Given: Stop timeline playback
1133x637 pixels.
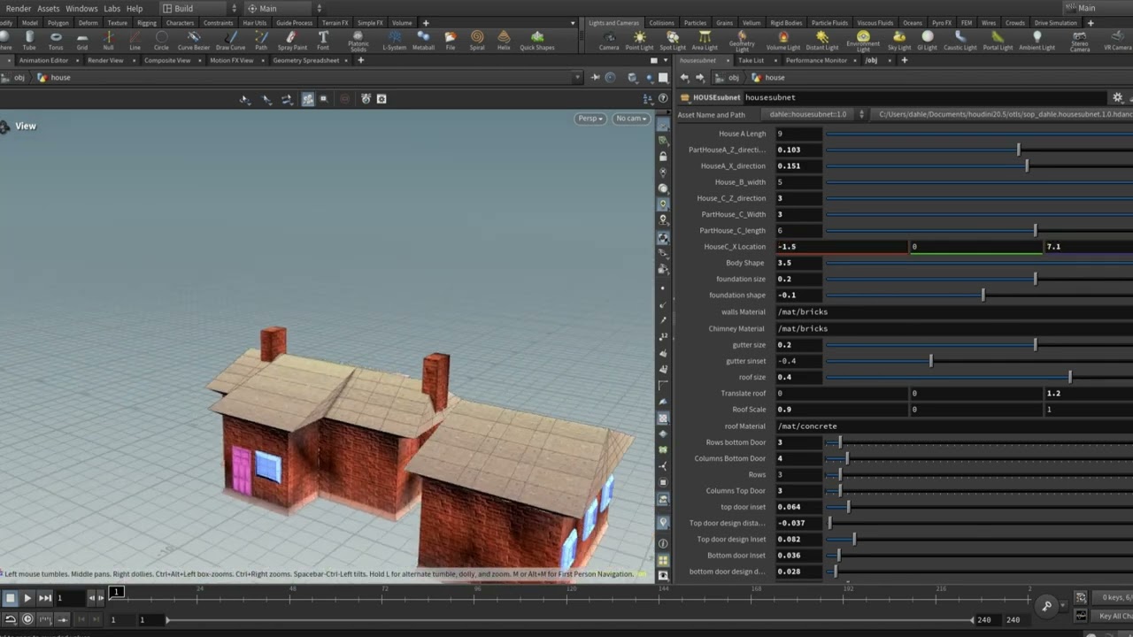Looking at the screenshot, I should tap(10, 598).
